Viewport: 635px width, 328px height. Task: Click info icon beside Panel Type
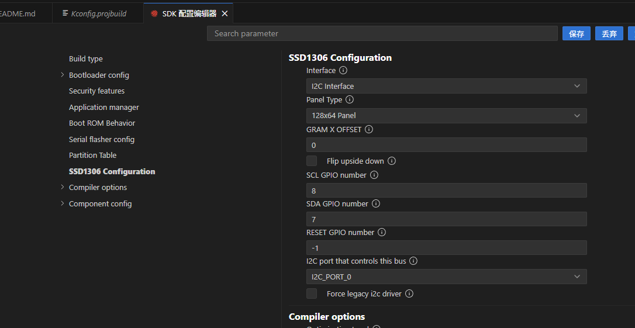[x=350, y=100]
